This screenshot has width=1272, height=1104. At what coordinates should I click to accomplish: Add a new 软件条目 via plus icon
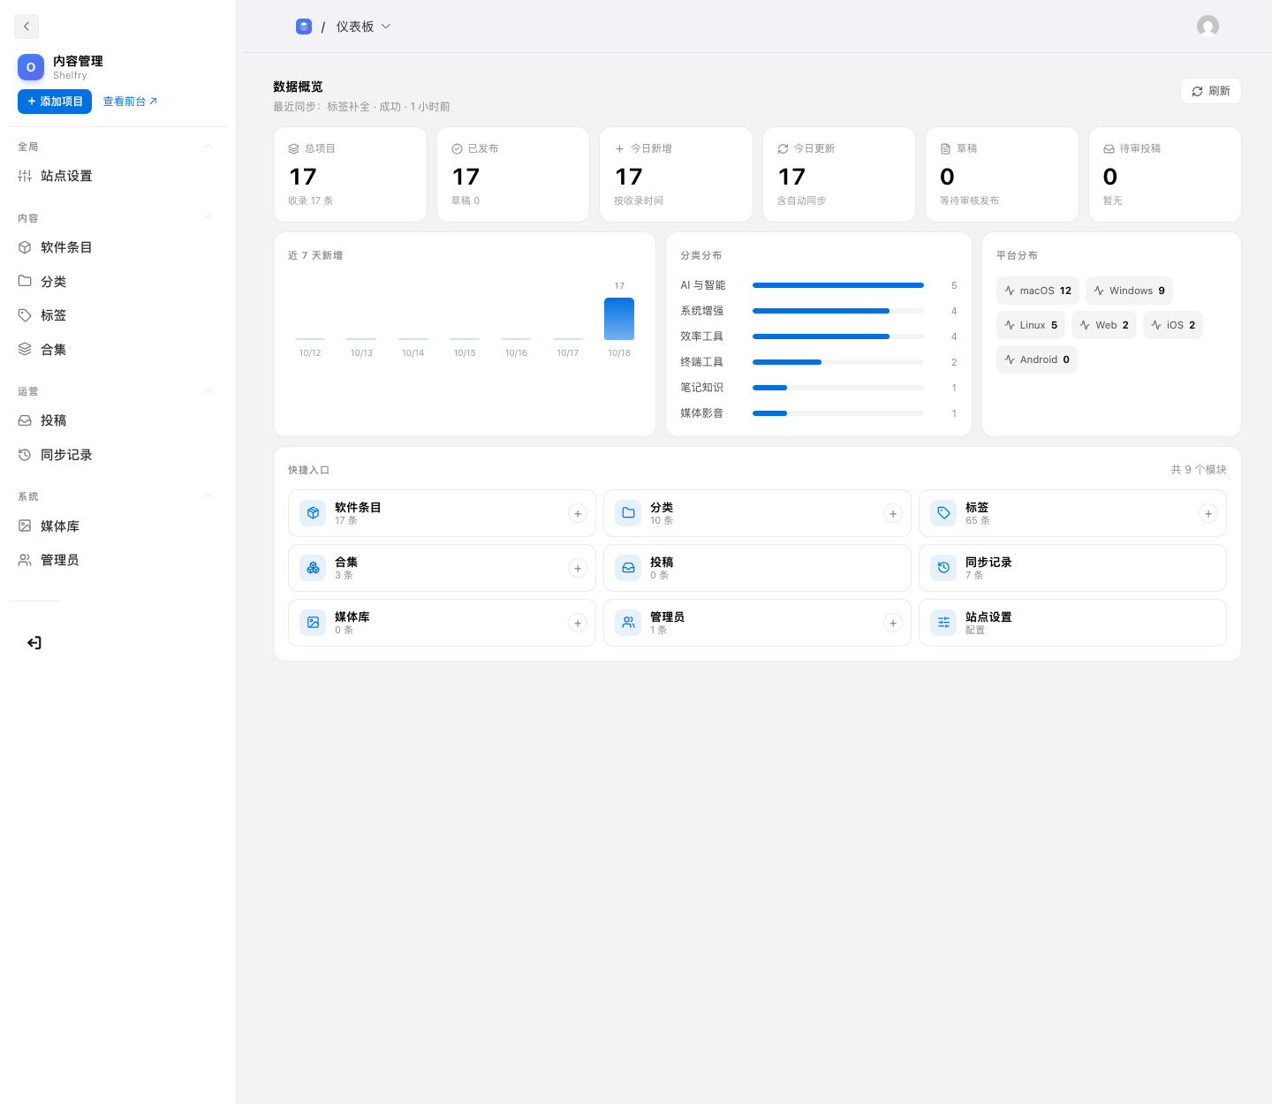578,513
